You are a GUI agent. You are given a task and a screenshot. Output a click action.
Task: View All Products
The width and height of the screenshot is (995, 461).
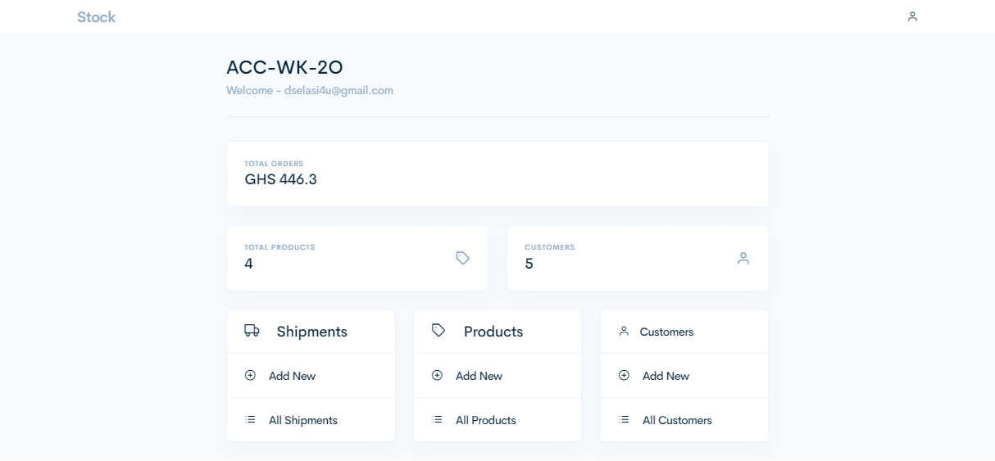click(x=485, y=420)
